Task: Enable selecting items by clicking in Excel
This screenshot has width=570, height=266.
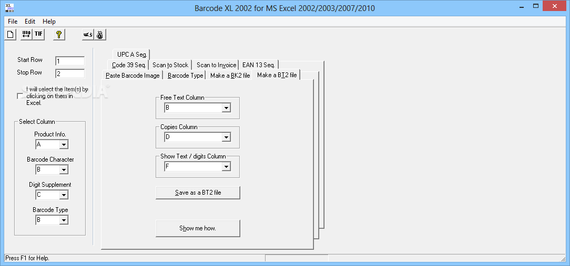Action: 20,96
